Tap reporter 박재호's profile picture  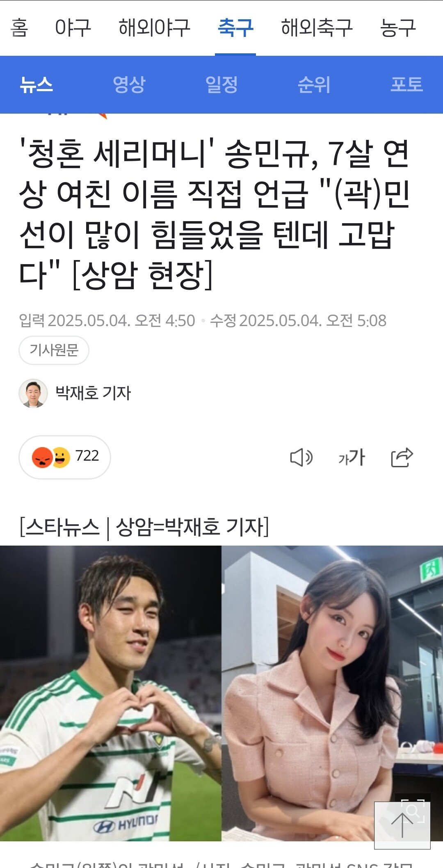[33, 393]
